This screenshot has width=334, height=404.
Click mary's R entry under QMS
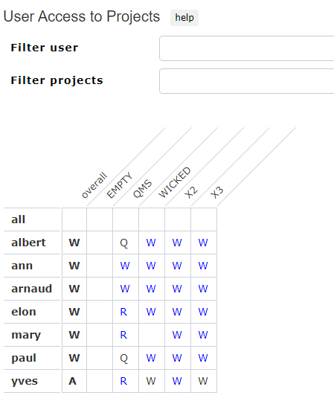click(x=123, y=335)
